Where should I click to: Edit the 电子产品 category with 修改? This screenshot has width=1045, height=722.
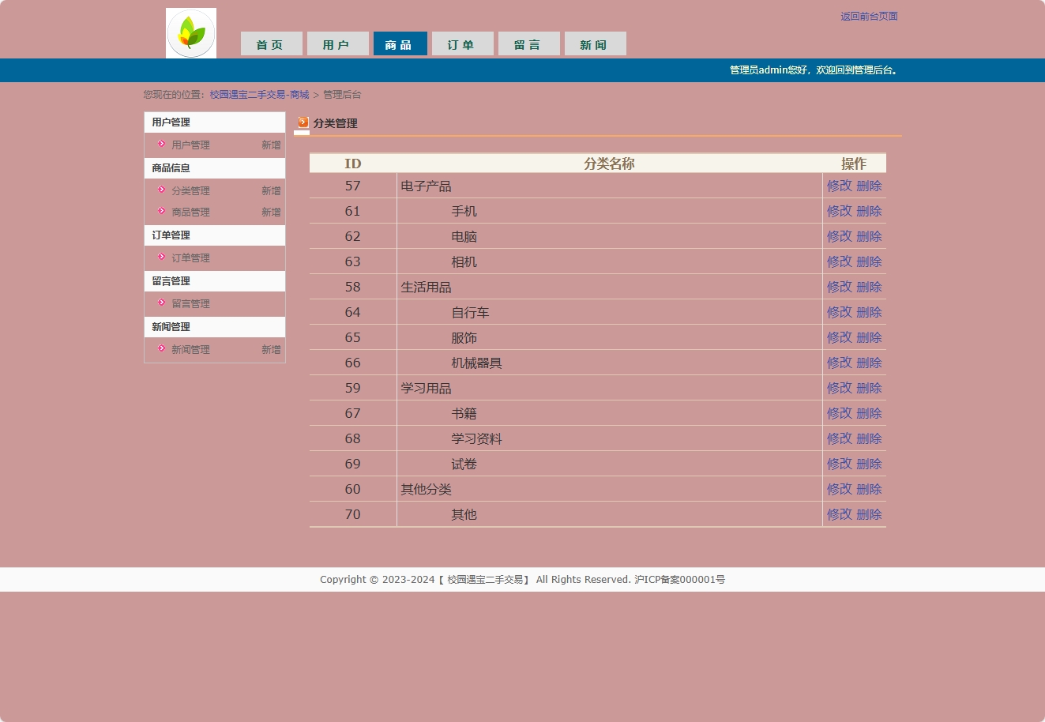[839, 186]
